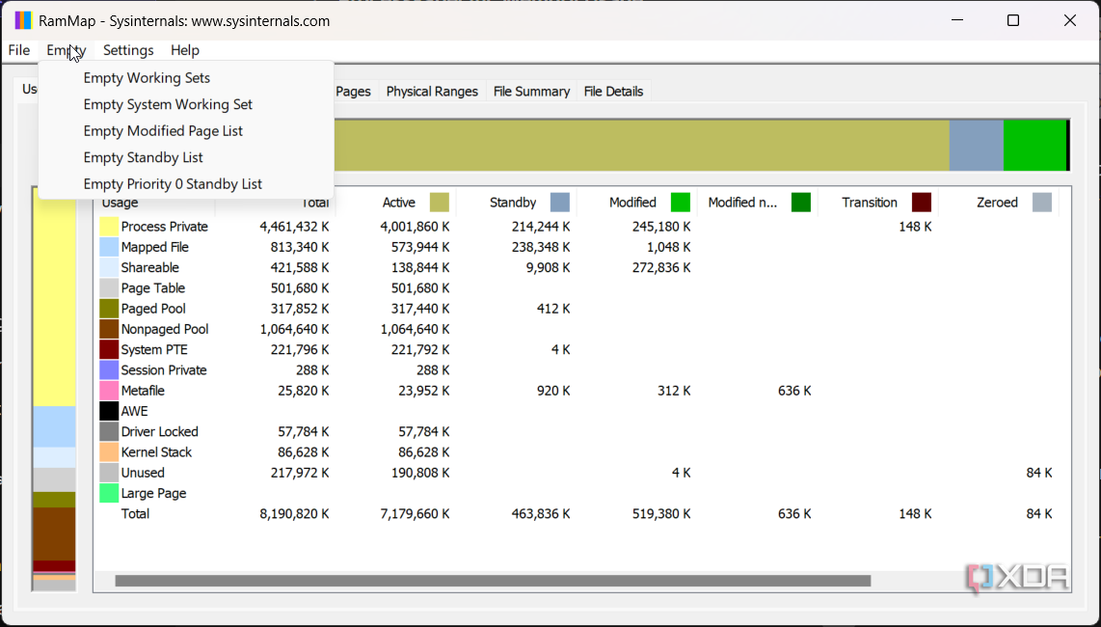
Task: Click the Unused light gray swatch
Action: (x=109, y=473)
